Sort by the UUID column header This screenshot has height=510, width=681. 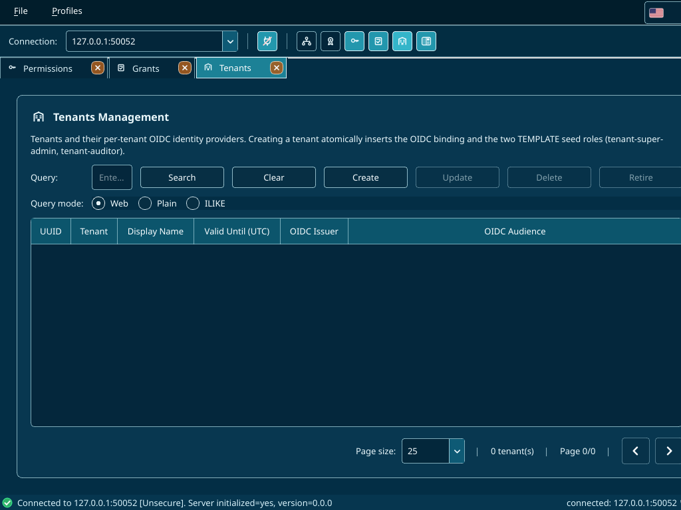(x=51, y=231)
